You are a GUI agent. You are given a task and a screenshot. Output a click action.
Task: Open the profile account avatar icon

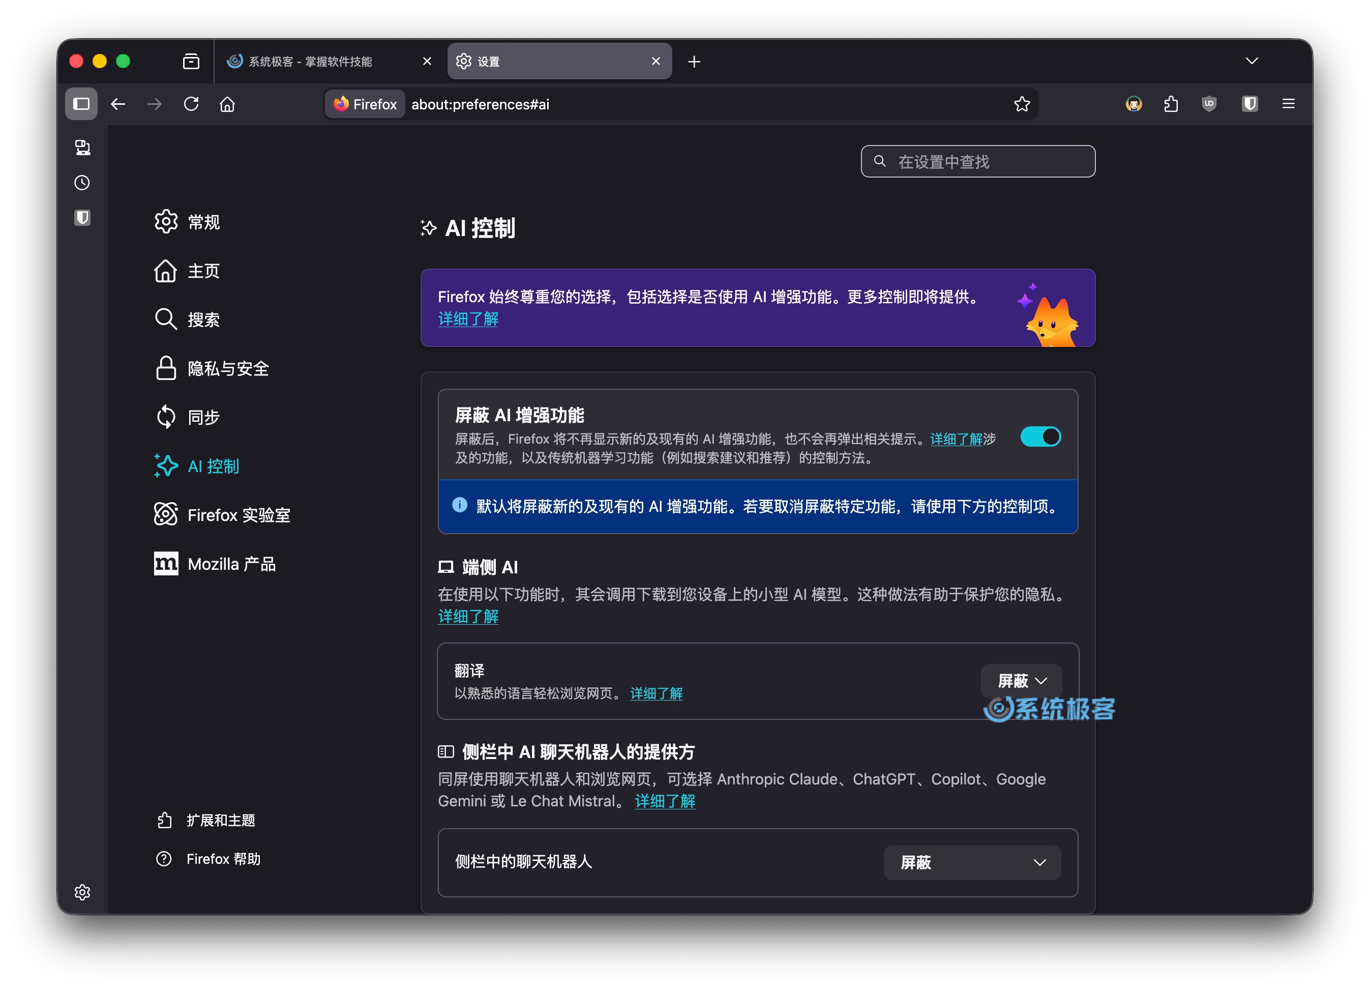(1135, 104)
